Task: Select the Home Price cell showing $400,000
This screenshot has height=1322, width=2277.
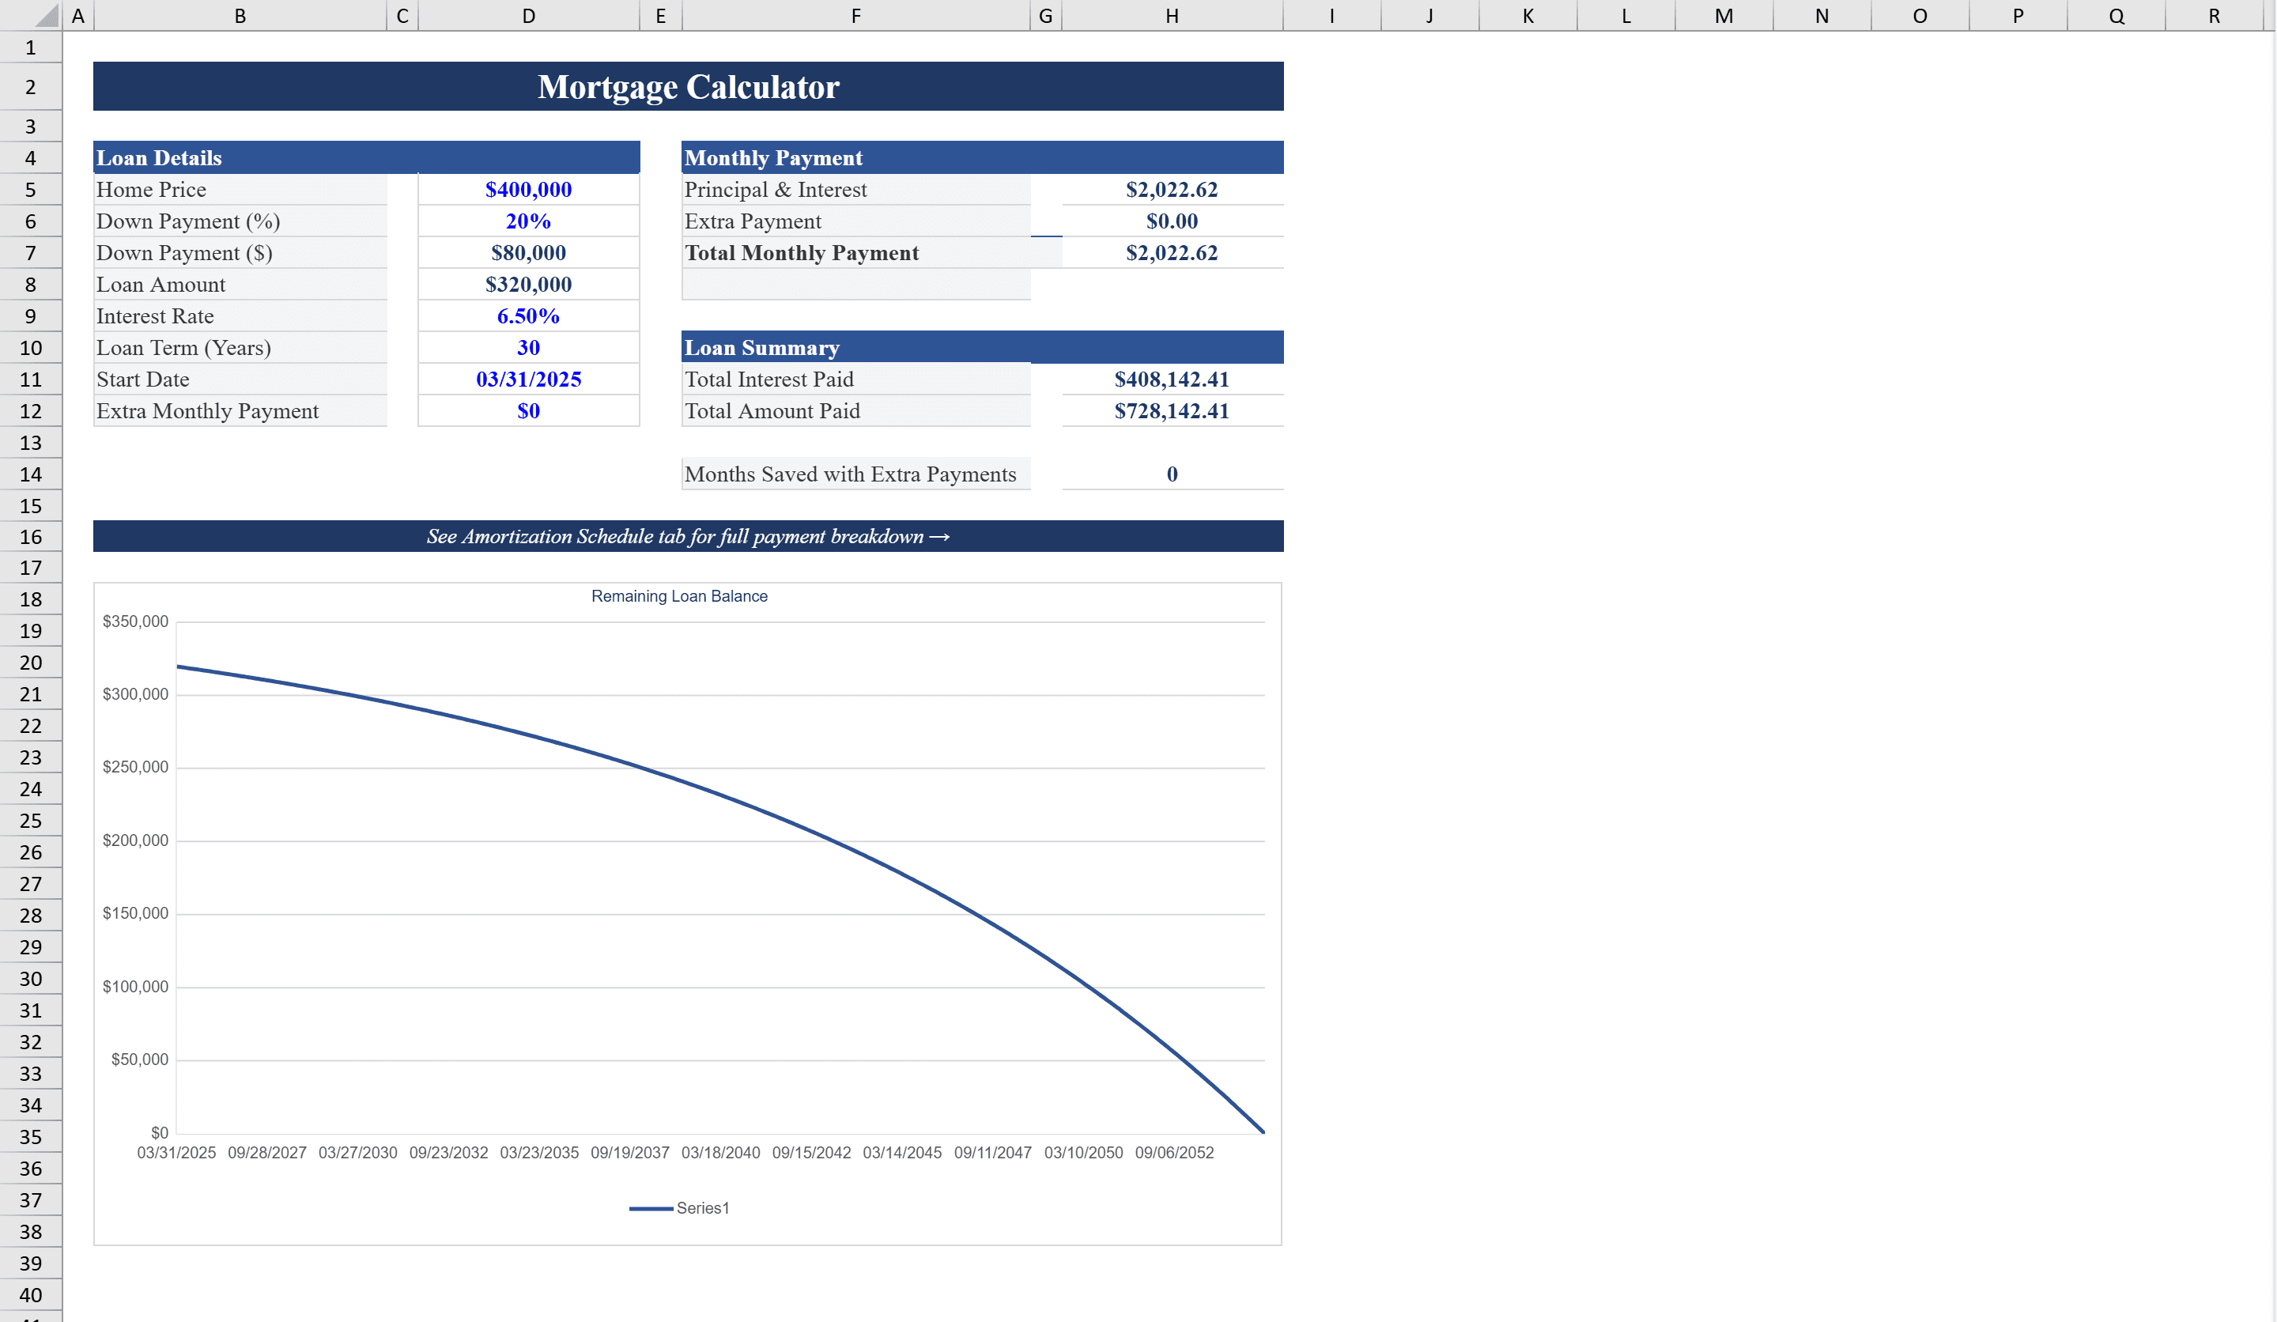Action: point(527,190)
